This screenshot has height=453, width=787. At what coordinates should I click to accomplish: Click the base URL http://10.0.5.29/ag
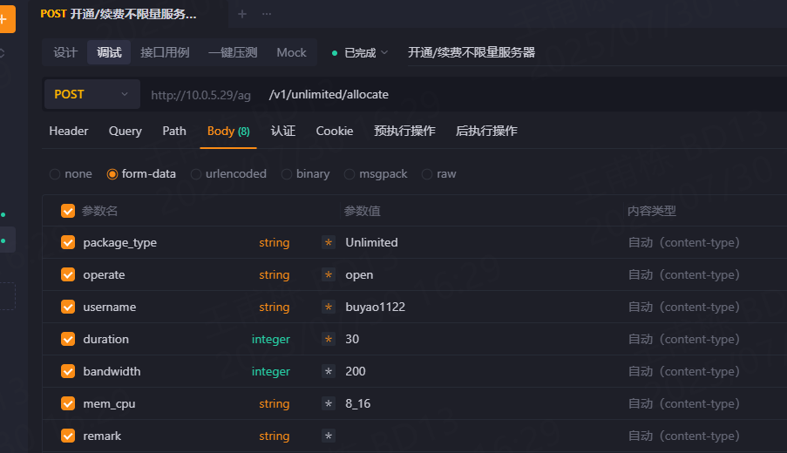[x=200, y=95]
